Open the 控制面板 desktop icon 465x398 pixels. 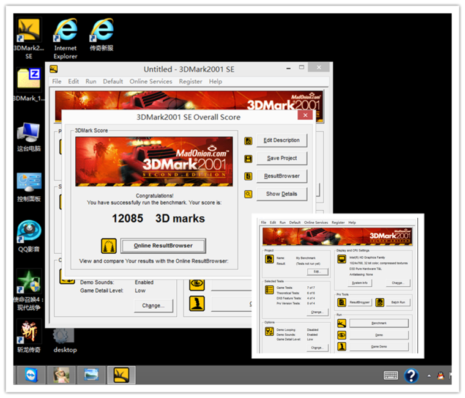29,186
